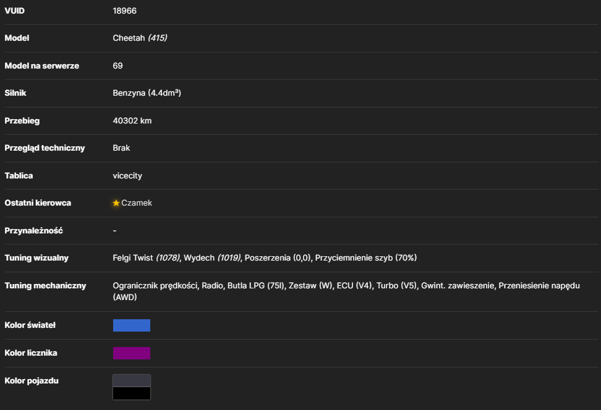This screenshot has width=601, height=410.
Task: Select the Benzyna (4.4dm³) engine value
Action: pyautogui.click(x=147, y=93)
